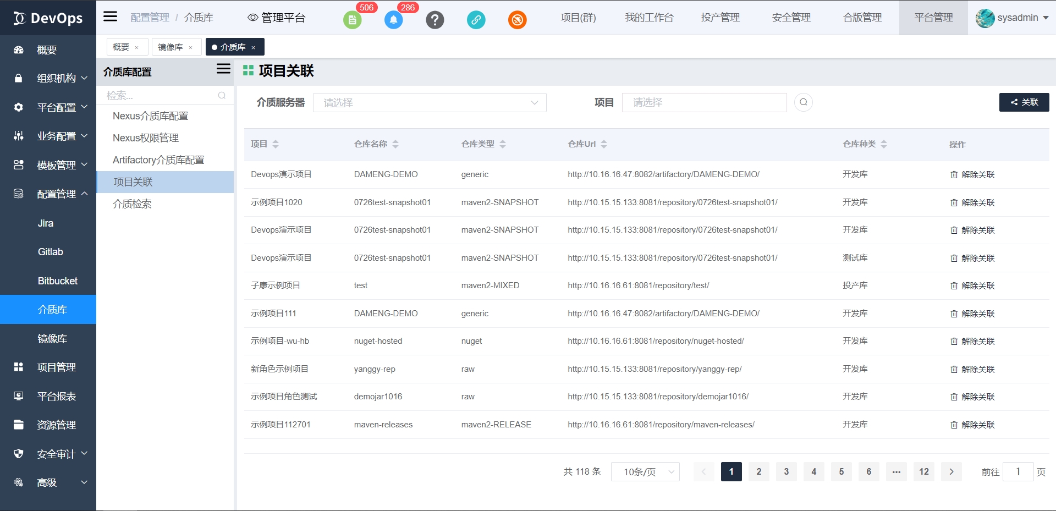
Task: Click the orange circular icon in header
Action: click(517, 20)
